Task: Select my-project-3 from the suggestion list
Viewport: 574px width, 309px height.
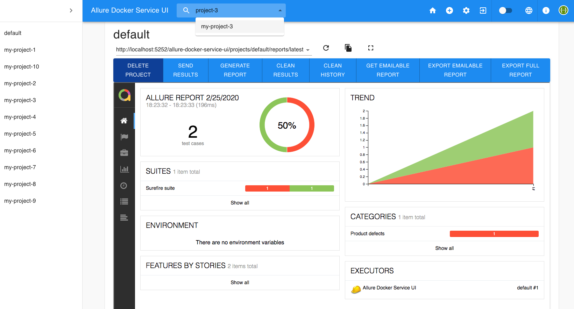Action: coord(240,27)
